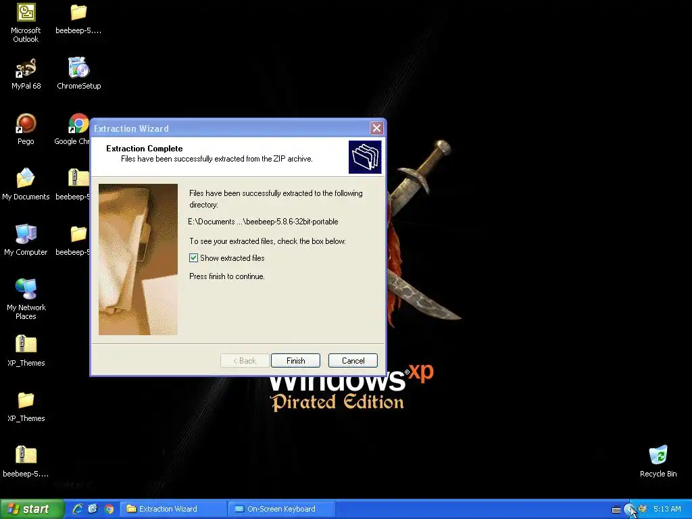Launch Internet Explorer from Quick Launch
692x519 pixels.
click(x=78, y=509)
